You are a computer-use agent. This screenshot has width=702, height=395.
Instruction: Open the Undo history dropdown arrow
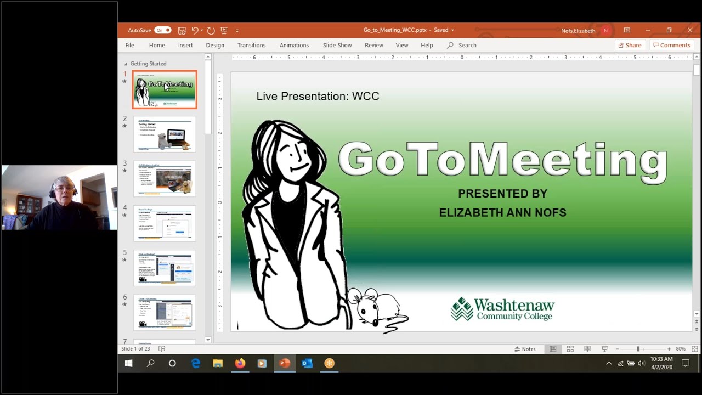coord(202,30)
